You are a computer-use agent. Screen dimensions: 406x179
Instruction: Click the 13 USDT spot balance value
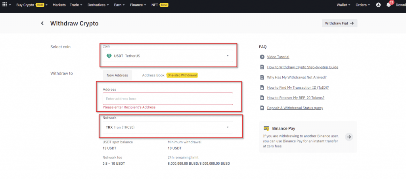(x=109, y=148)
